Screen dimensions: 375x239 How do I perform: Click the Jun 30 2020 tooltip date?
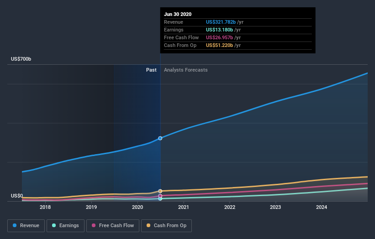(x=178, y=14)
